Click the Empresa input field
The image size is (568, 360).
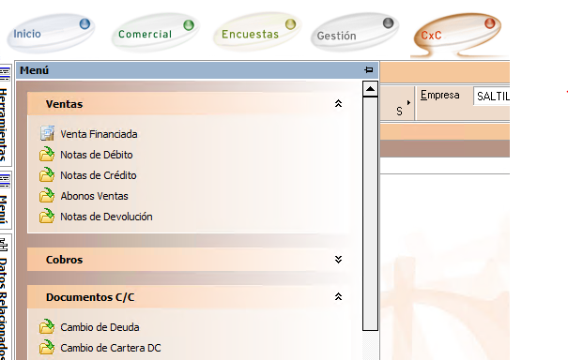pos(492,97)
